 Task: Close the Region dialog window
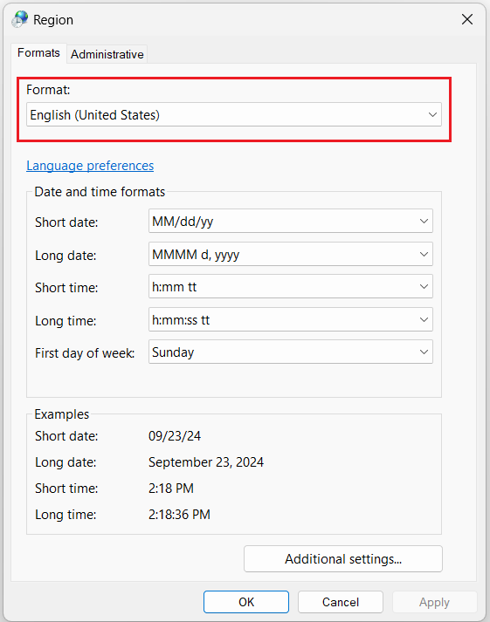tap(467, 19)
